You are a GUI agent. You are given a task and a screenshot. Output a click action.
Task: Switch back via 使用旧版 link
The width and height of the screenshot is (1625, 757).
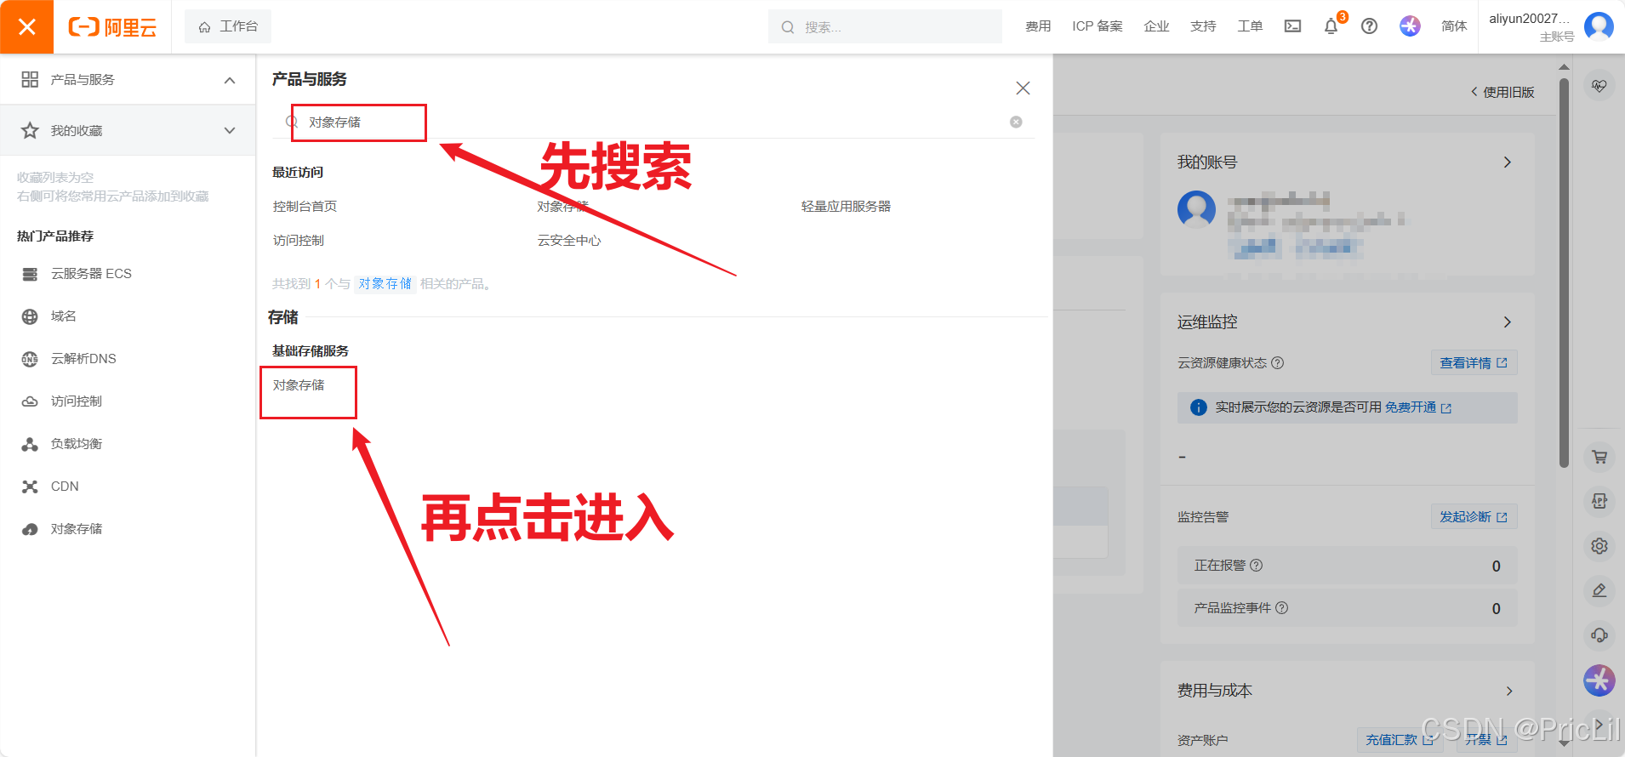(1502, 92)
